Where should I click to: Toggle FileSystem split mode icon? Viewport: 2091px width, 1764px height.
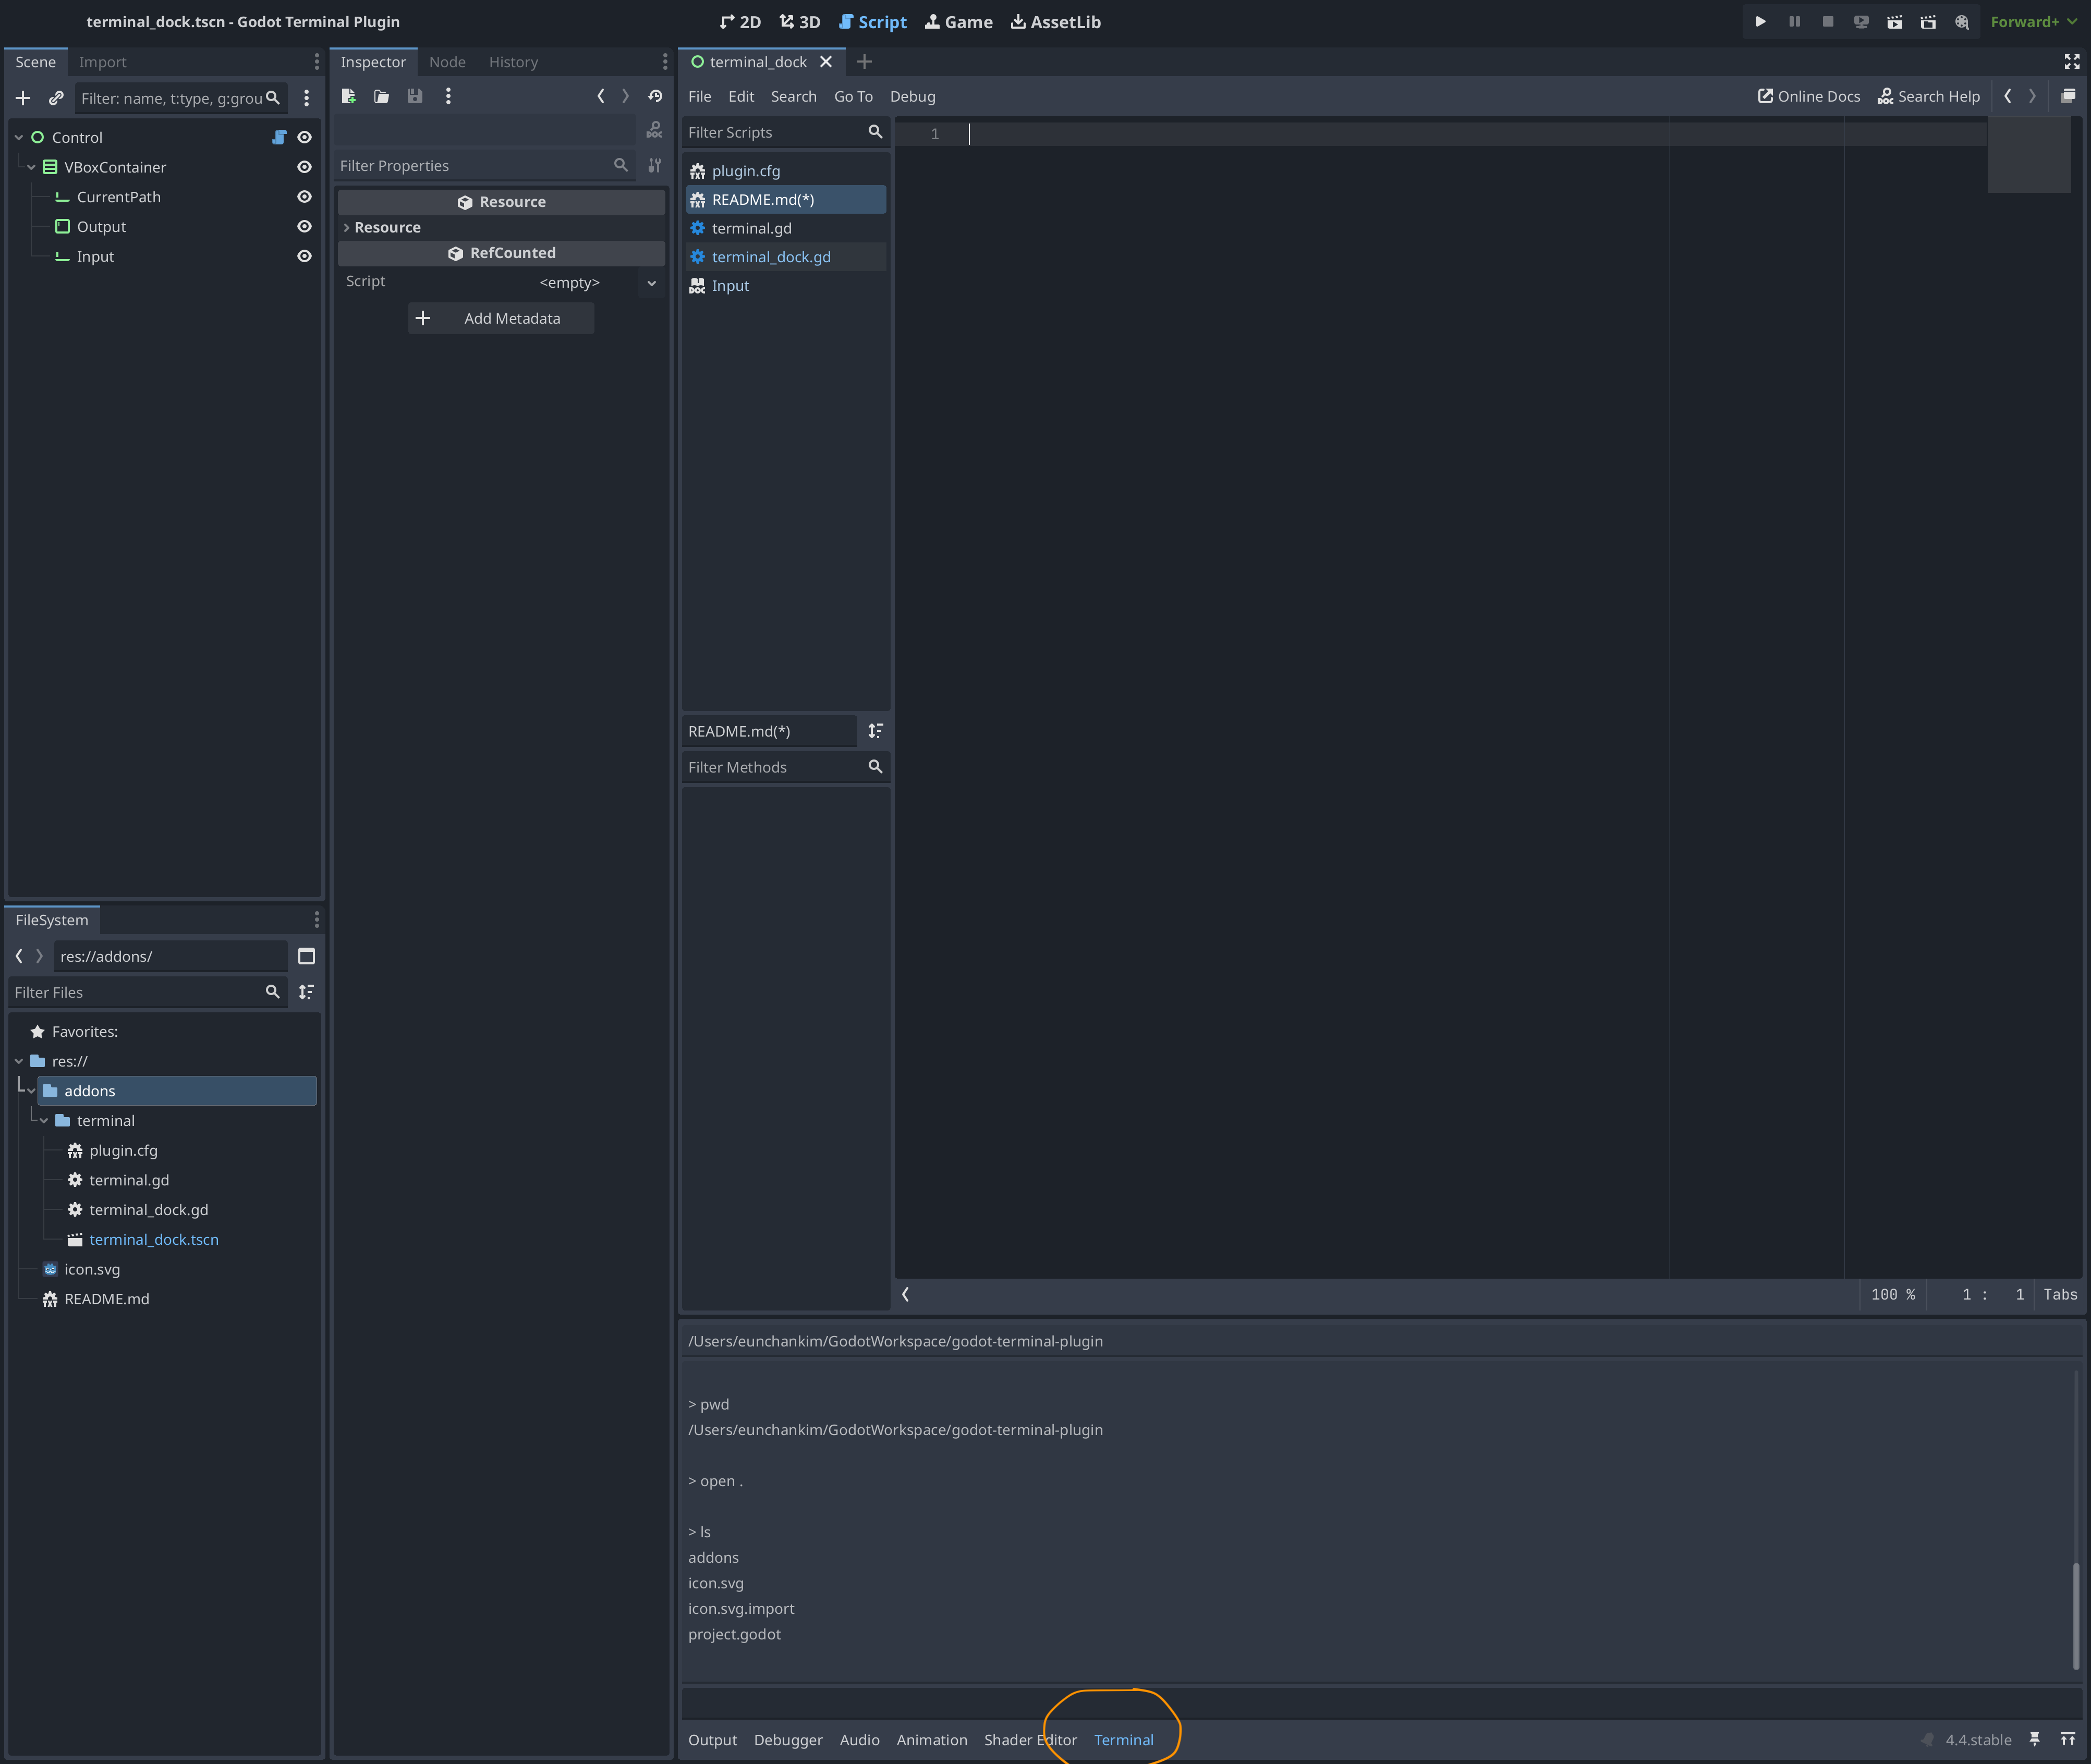click(x=306, y=956)
